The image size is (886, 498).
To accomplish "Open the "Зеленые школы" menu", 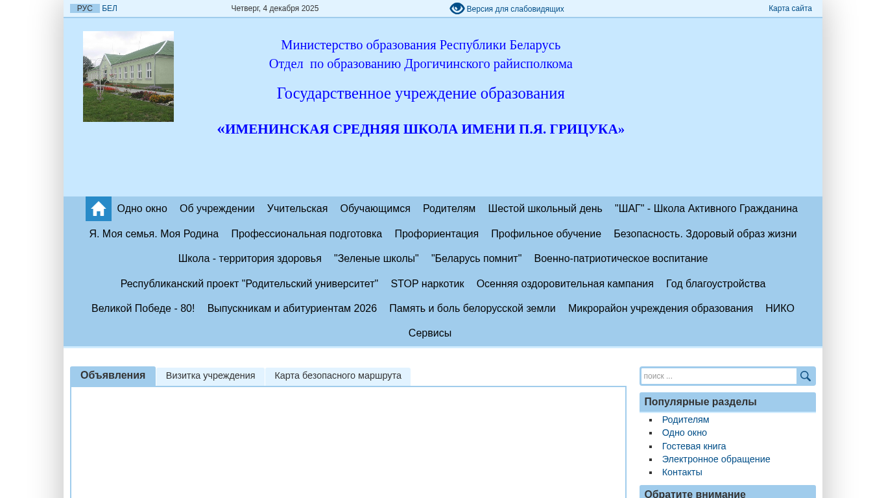I will [376, 259].
